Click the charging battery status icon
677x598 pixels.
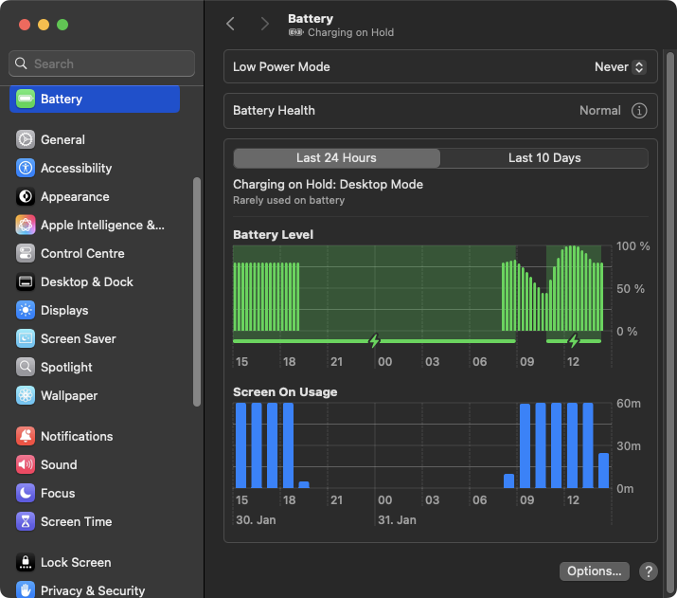click(296, 32)
